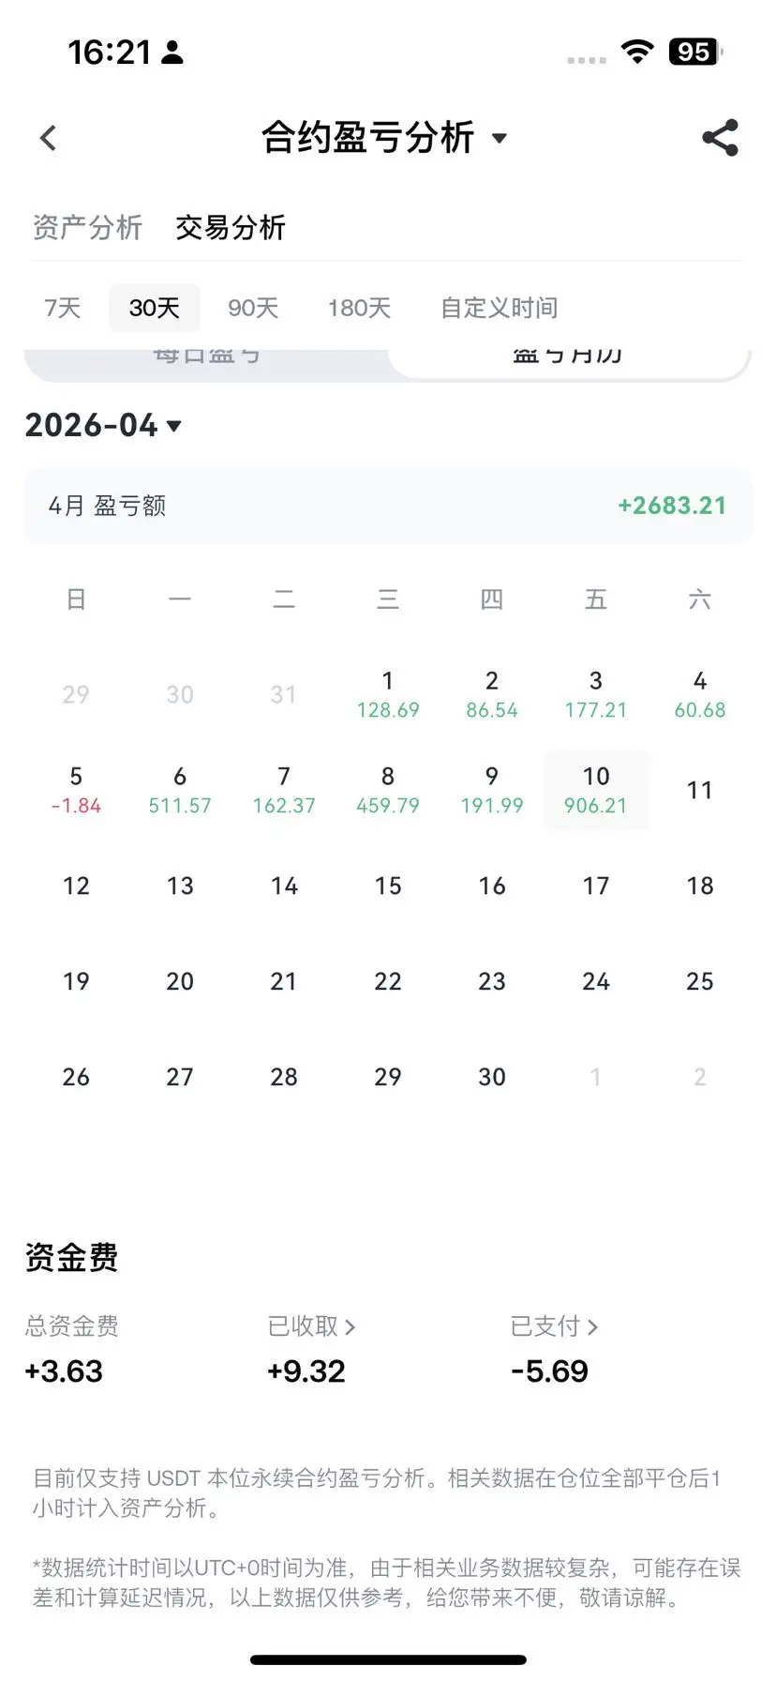Tap calendar day 6 with 511.57
Screen dimensions: 776x1681
coord(180,790)
